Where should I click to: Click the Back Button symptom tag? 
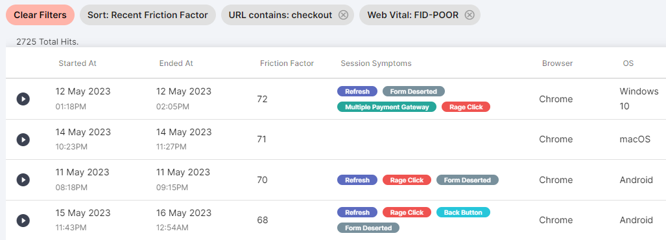(x=463, y=212)
